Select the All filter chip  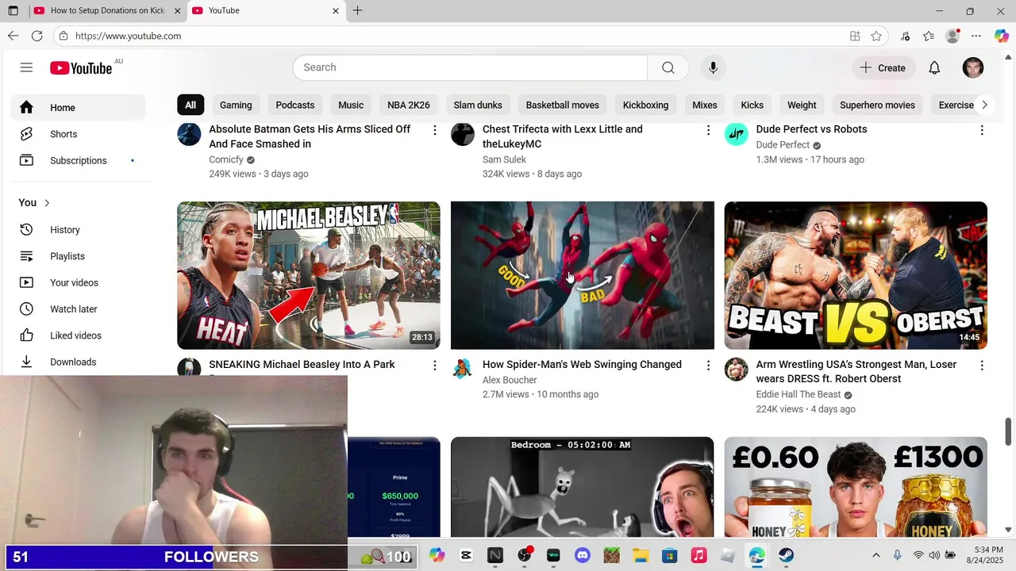pyautogui.click(x=190, y=105)
